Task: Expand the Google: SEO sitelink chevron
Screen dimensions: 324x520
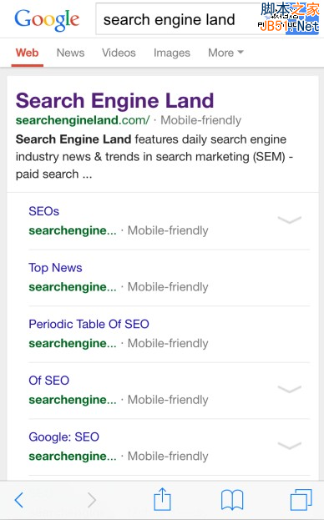Action: [x=289, y=445]
